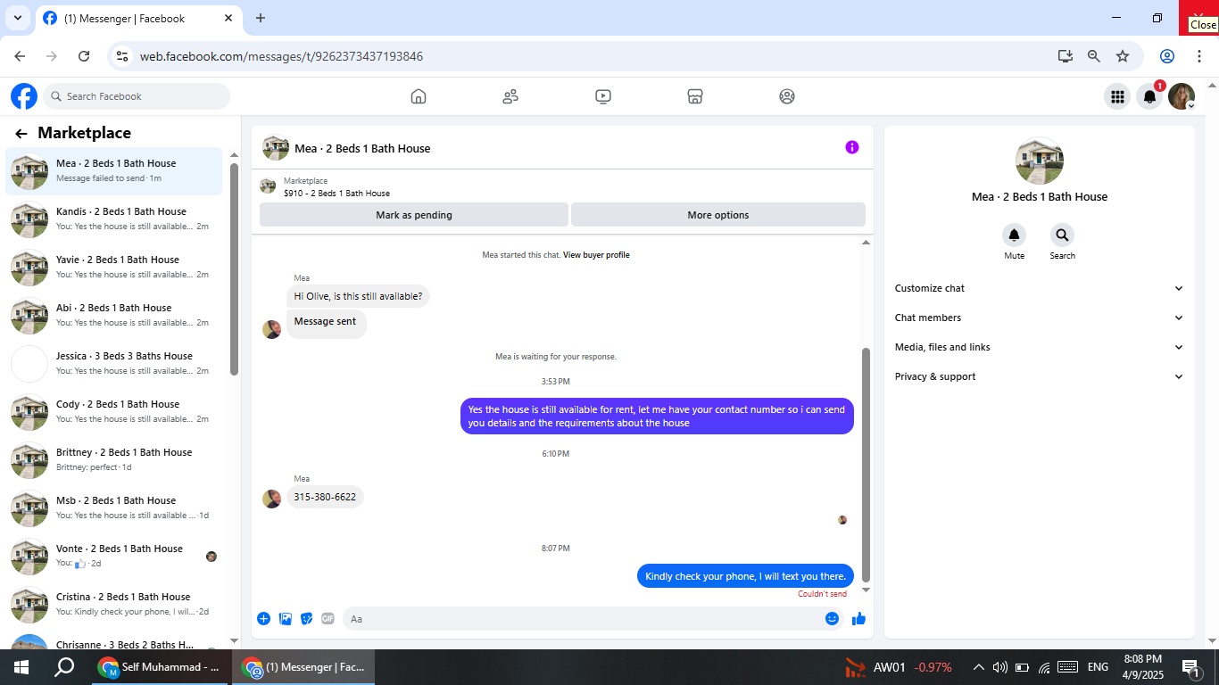
Task: Open Chrome three-dot menu
Action: coord(1199,56)
